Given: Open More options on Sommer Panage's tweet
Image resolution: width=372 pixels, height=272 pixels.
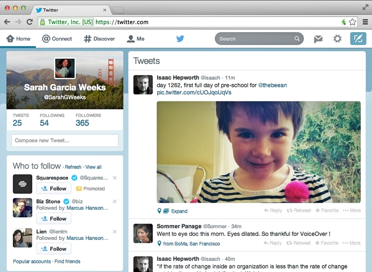Looking at the screenshot, I should click(x=352, y=243).
